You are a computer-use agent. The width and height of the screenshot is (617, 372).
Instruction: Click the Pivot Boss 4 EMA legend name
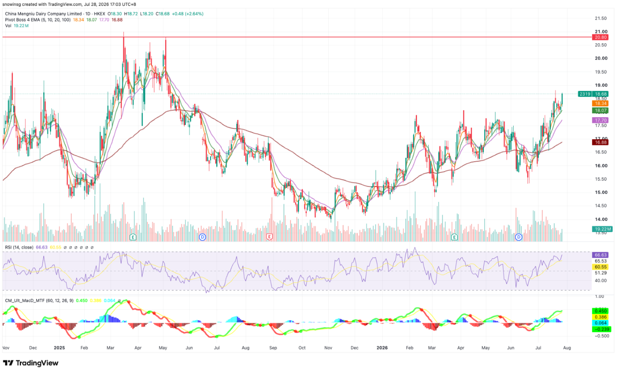click(x=38, y=20)
